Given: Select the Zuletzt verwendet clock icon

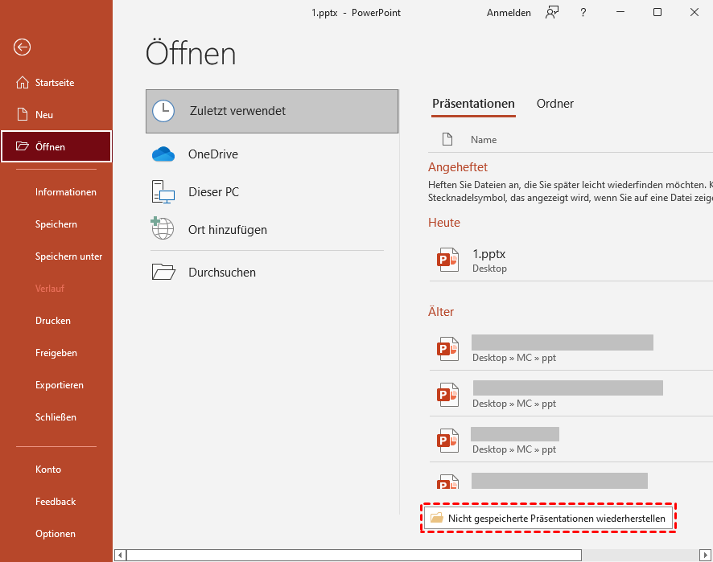Looking at the screenshot, I should tap(163, 111).
